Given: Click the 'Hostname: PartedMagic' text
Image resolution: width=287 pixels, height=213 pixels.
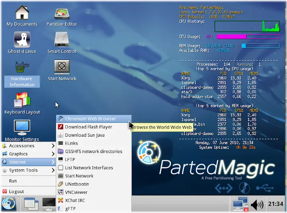Looking at the screenshot, I should point(202,8).
